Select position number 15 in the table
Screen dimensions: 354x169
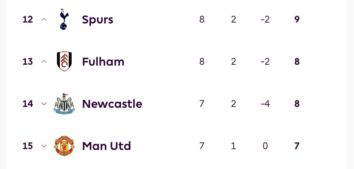pyautogui.click(x=28, y=146)
